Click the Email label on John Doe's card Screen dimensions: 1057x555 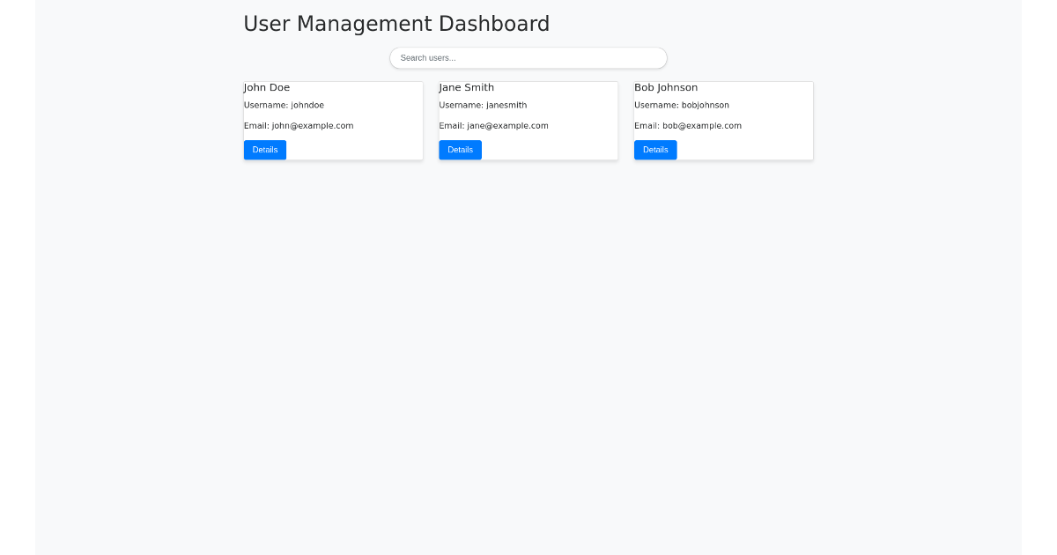click(x=255, y=125)
